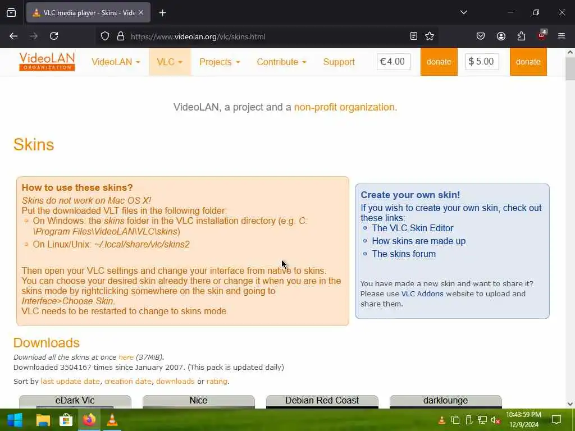Click the dollar donation amount field
This screenshot has height=431, width=575.
coord(482,62)
